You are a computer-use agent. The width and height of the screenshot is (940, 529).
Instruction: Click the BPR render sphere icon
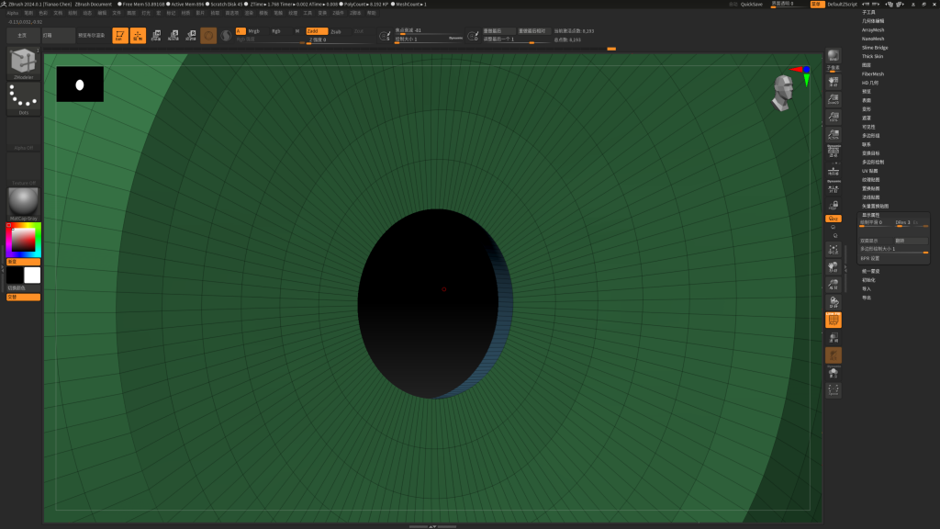834,56
